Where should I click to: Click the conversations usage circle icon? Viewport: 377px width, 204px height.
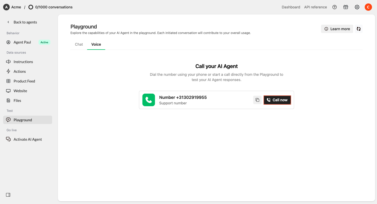31,7
